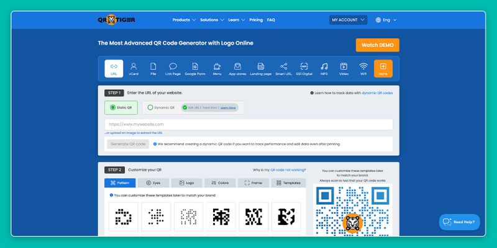Pick the App stores QR type

pos(237,69)
